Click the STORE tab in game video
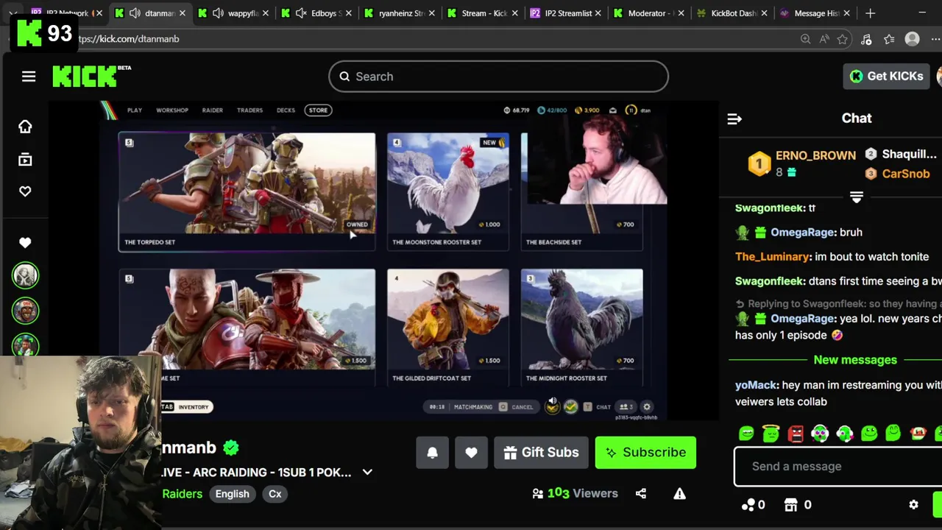The width and height of the screenshot is (942, 530). [x=318, y=110]
